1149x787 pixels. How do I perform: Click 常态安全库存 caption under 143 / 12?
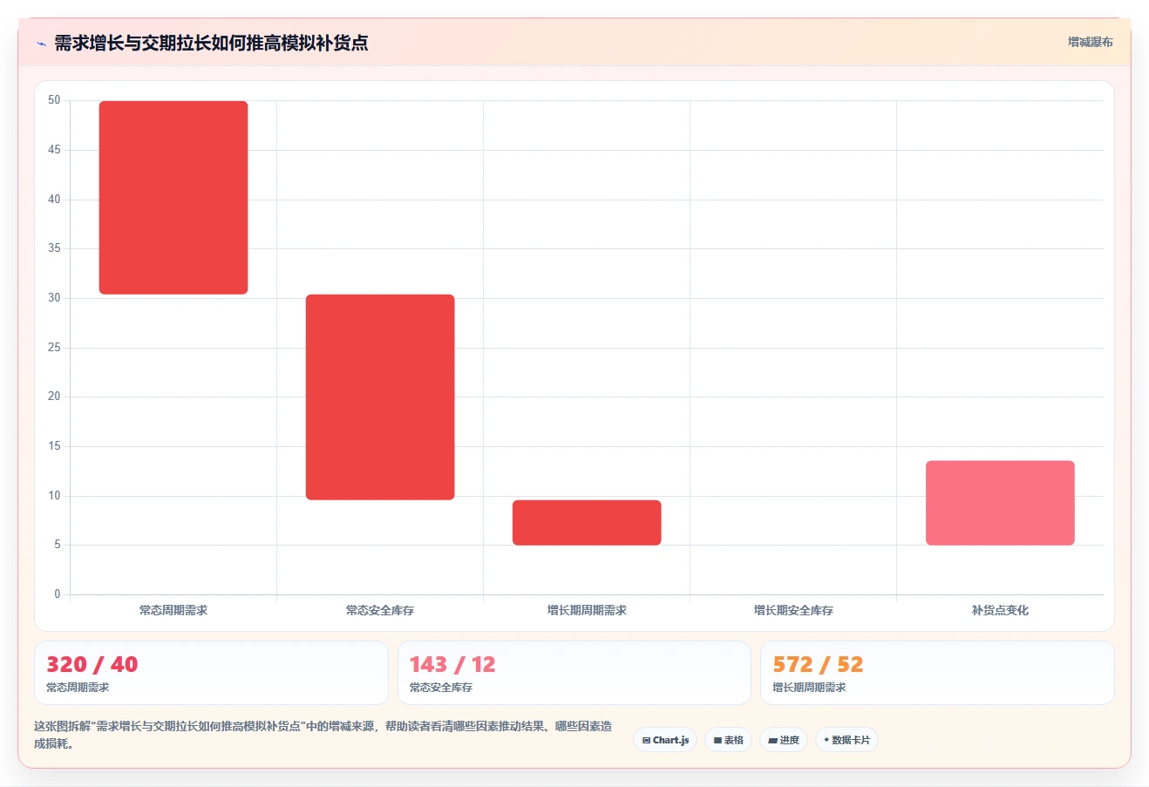[441, 688]
